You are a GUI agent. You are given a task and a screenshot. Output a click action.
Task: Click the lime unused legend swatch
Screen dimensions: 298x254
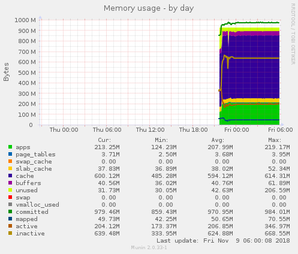coord(10,190)
